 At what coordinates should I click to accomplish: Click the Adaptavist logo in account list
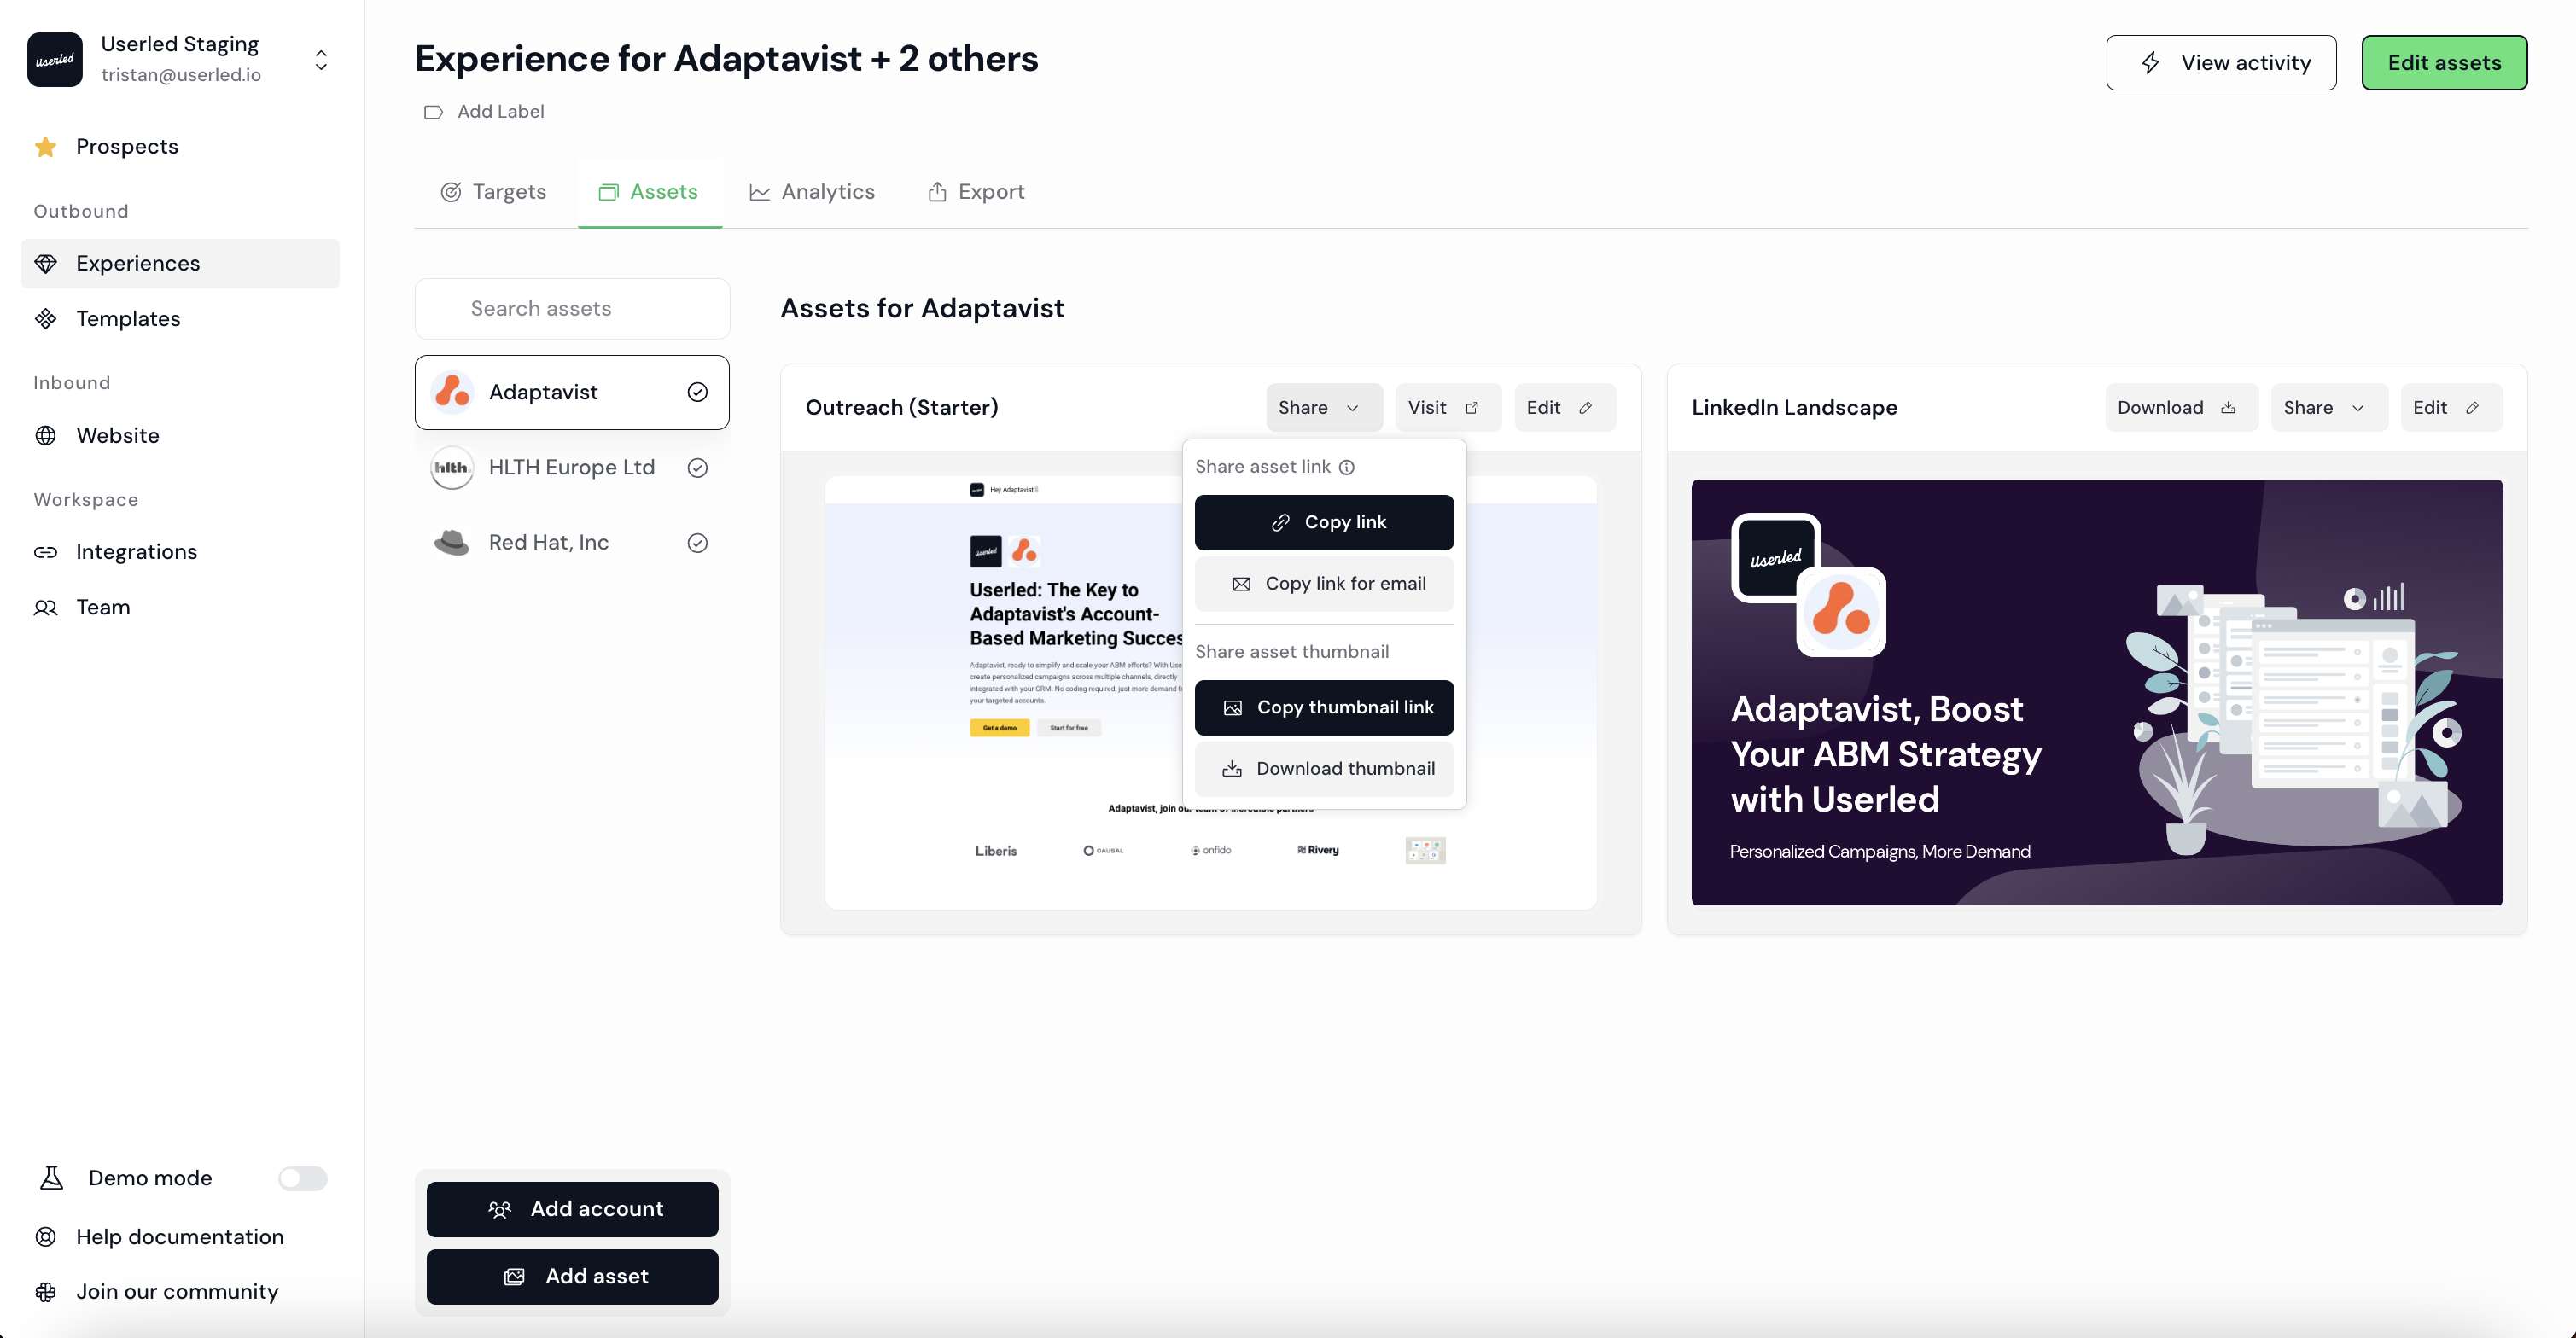click(x=452, y=392)
